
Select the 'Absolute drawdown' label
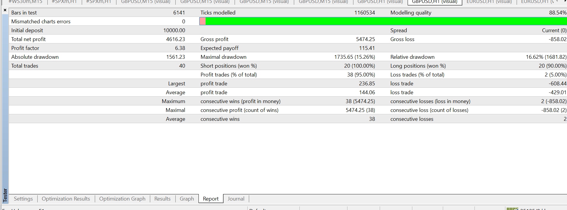tap(35, 57)
